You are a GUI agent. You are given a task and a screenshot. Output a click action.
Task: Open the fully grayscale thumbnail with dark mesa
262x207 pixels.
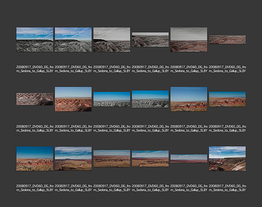click(x=112, y=40)
